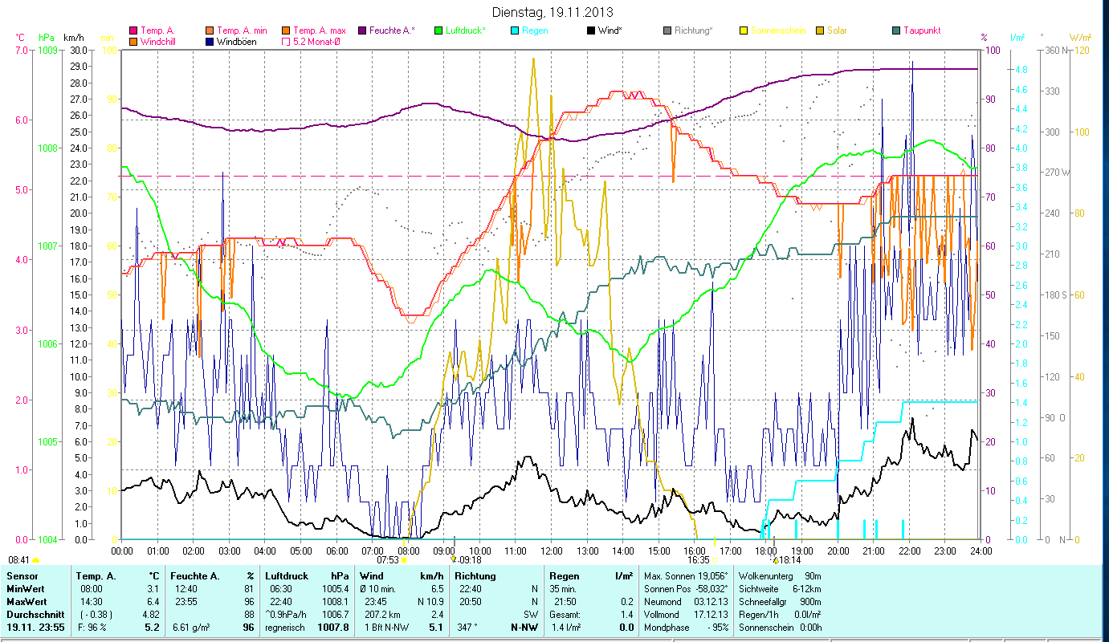Click the Sonnenschein legend label
Image resolution: width=1109 pixels, height=642 pixels.
pos(778,30)
